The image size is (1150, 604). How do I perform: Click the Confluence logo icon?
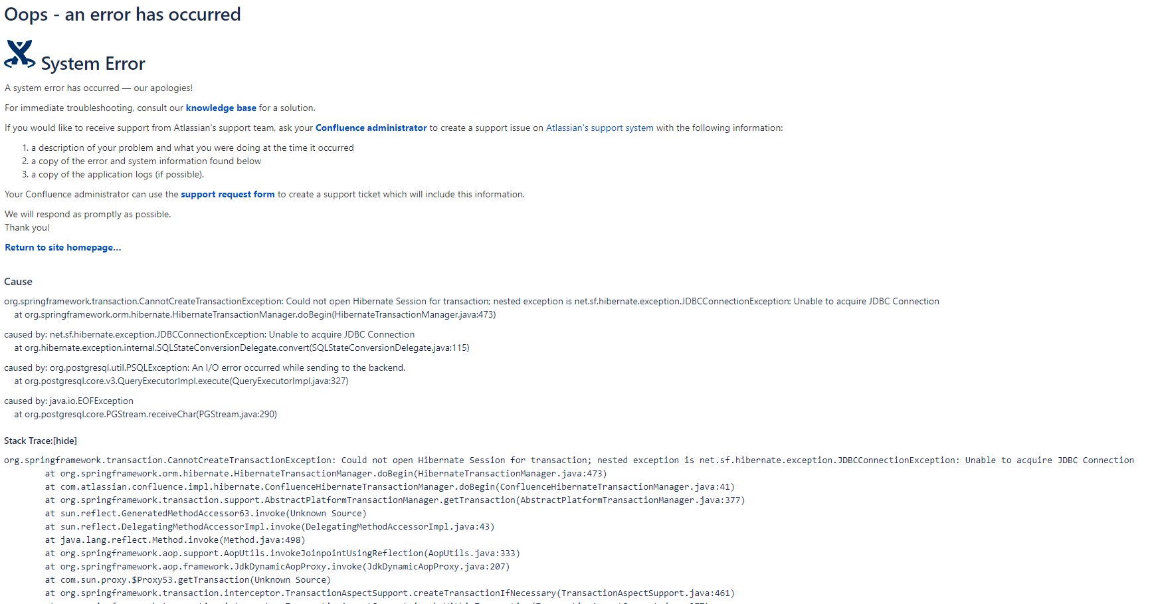click(x=19, y=56)
